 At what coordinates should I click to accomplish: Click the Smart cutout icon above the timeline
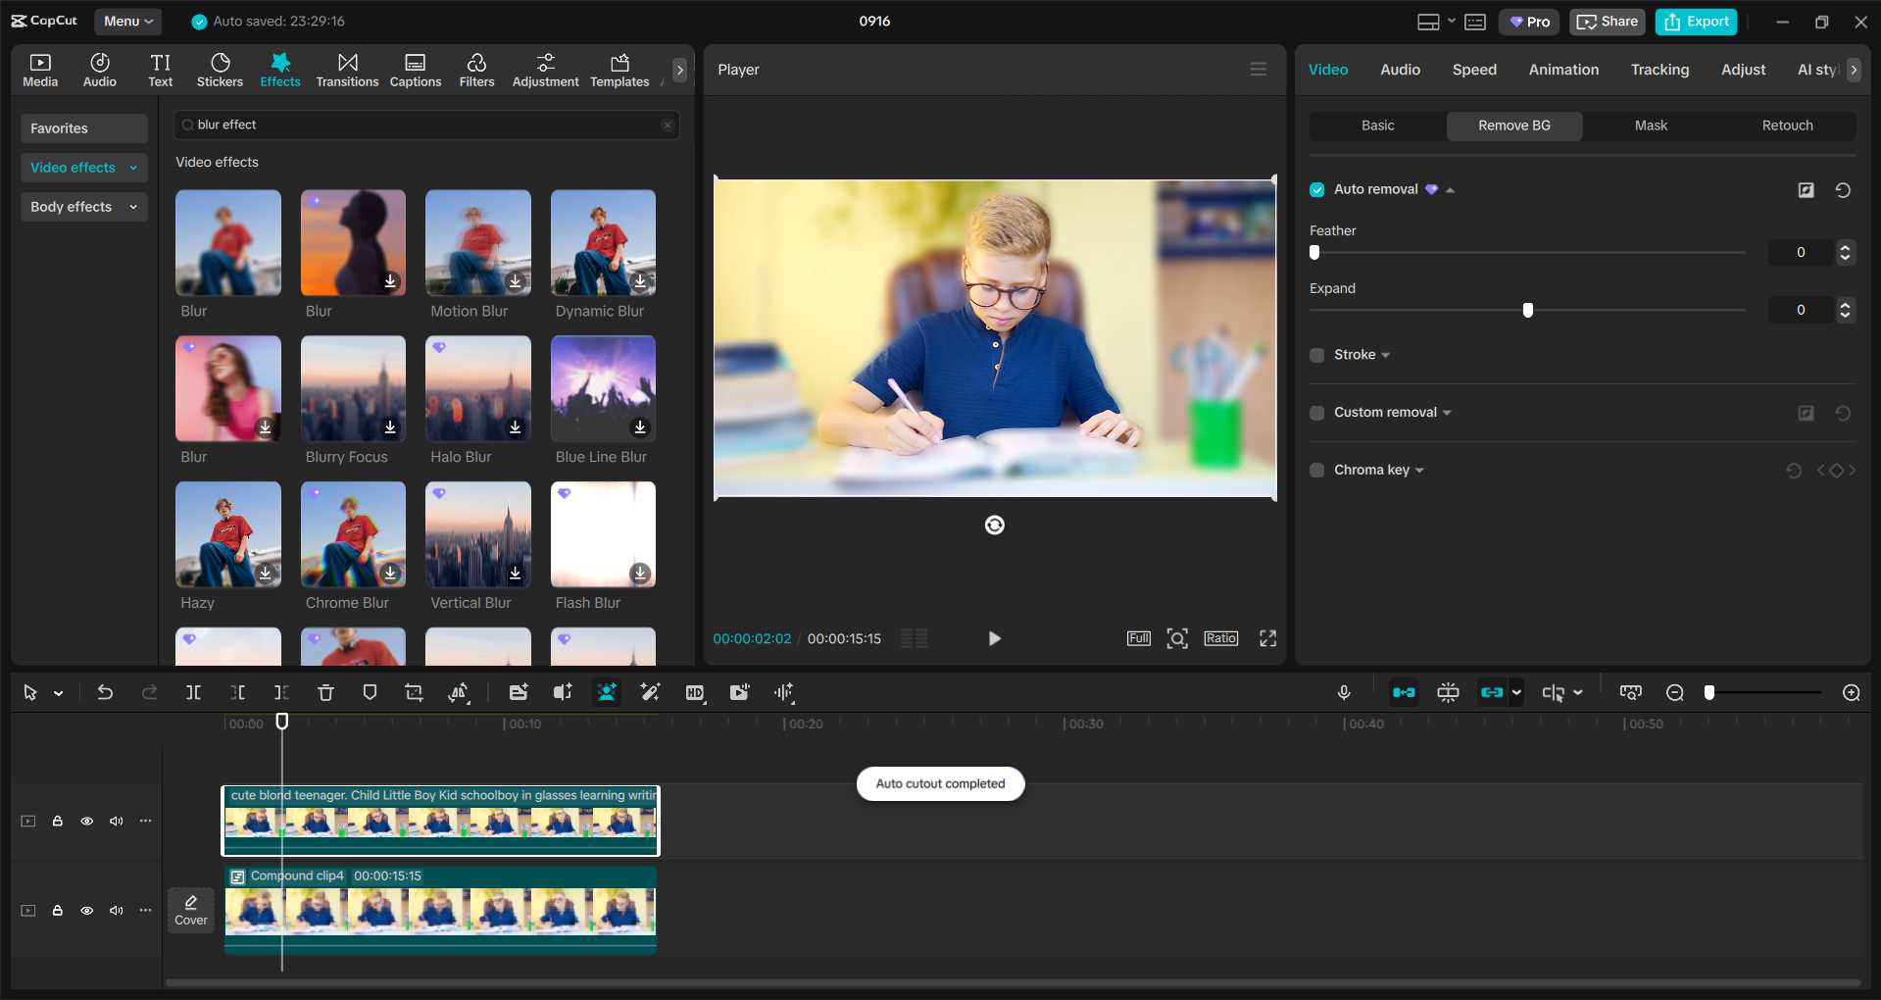[x=607, y=692]
